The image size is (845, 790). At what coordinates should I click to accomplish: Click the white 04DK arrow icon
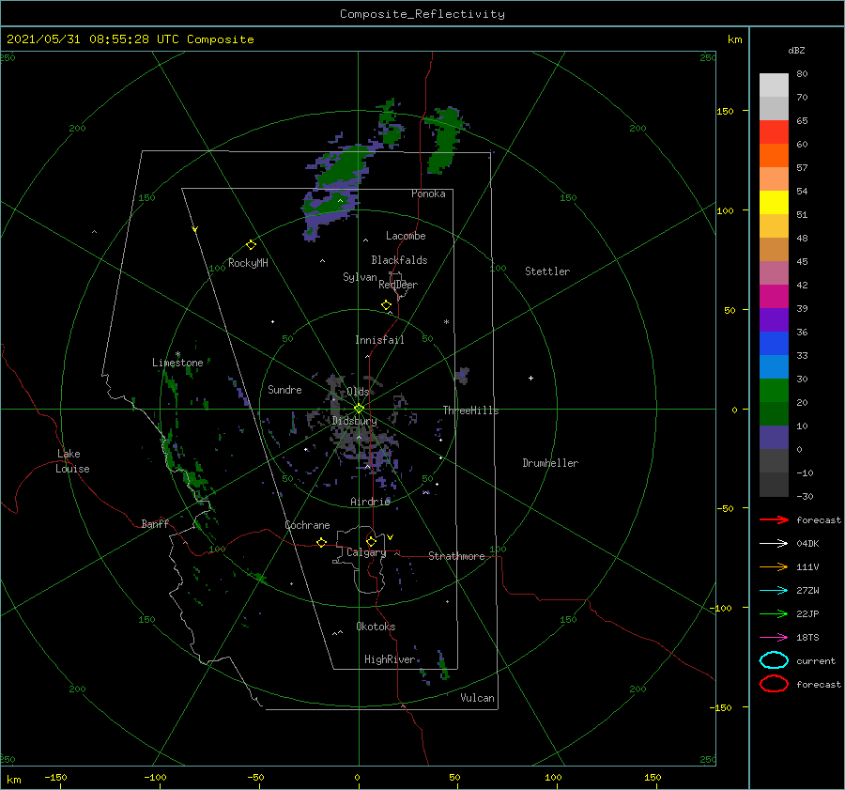pyautogui.click(x=774, y=543)
